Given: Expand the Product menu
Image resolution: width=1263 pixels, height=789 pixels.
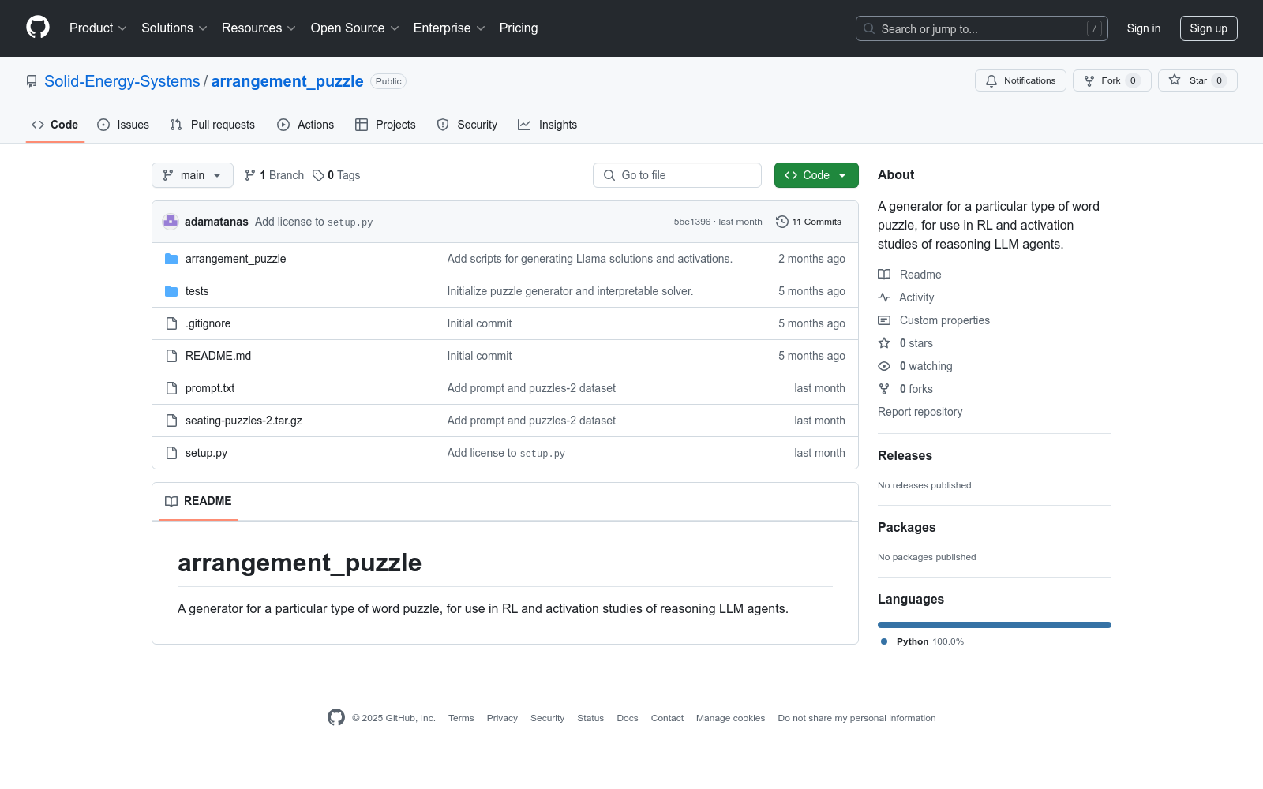Looking at the screenshot, I should [x=98, y=28].
